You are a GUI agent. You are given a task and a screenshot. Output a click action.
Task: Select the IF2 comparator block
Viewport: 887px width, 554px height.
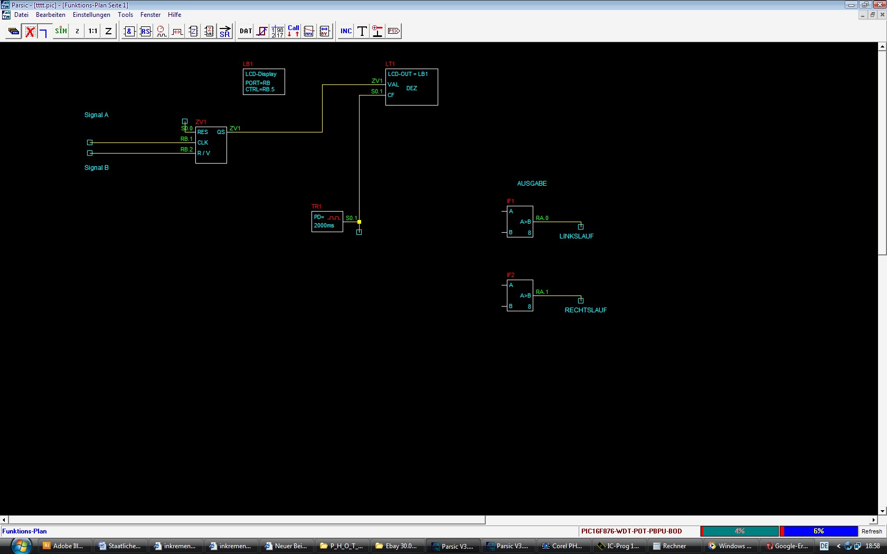520,295
